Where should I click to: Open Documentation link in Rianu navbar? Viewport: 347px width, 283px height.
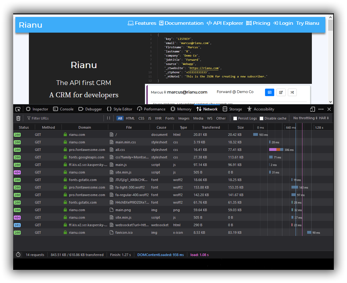tap(181, 23)
